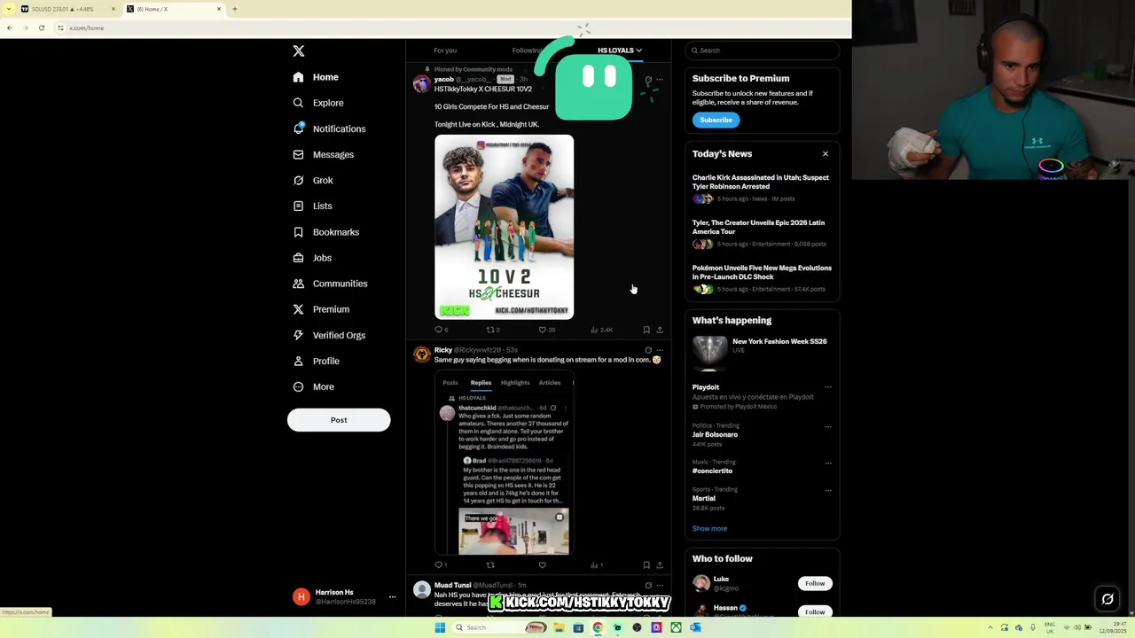
Task: Open more options on Muad Tunsi's post
Action: click(x=660, y=586)
